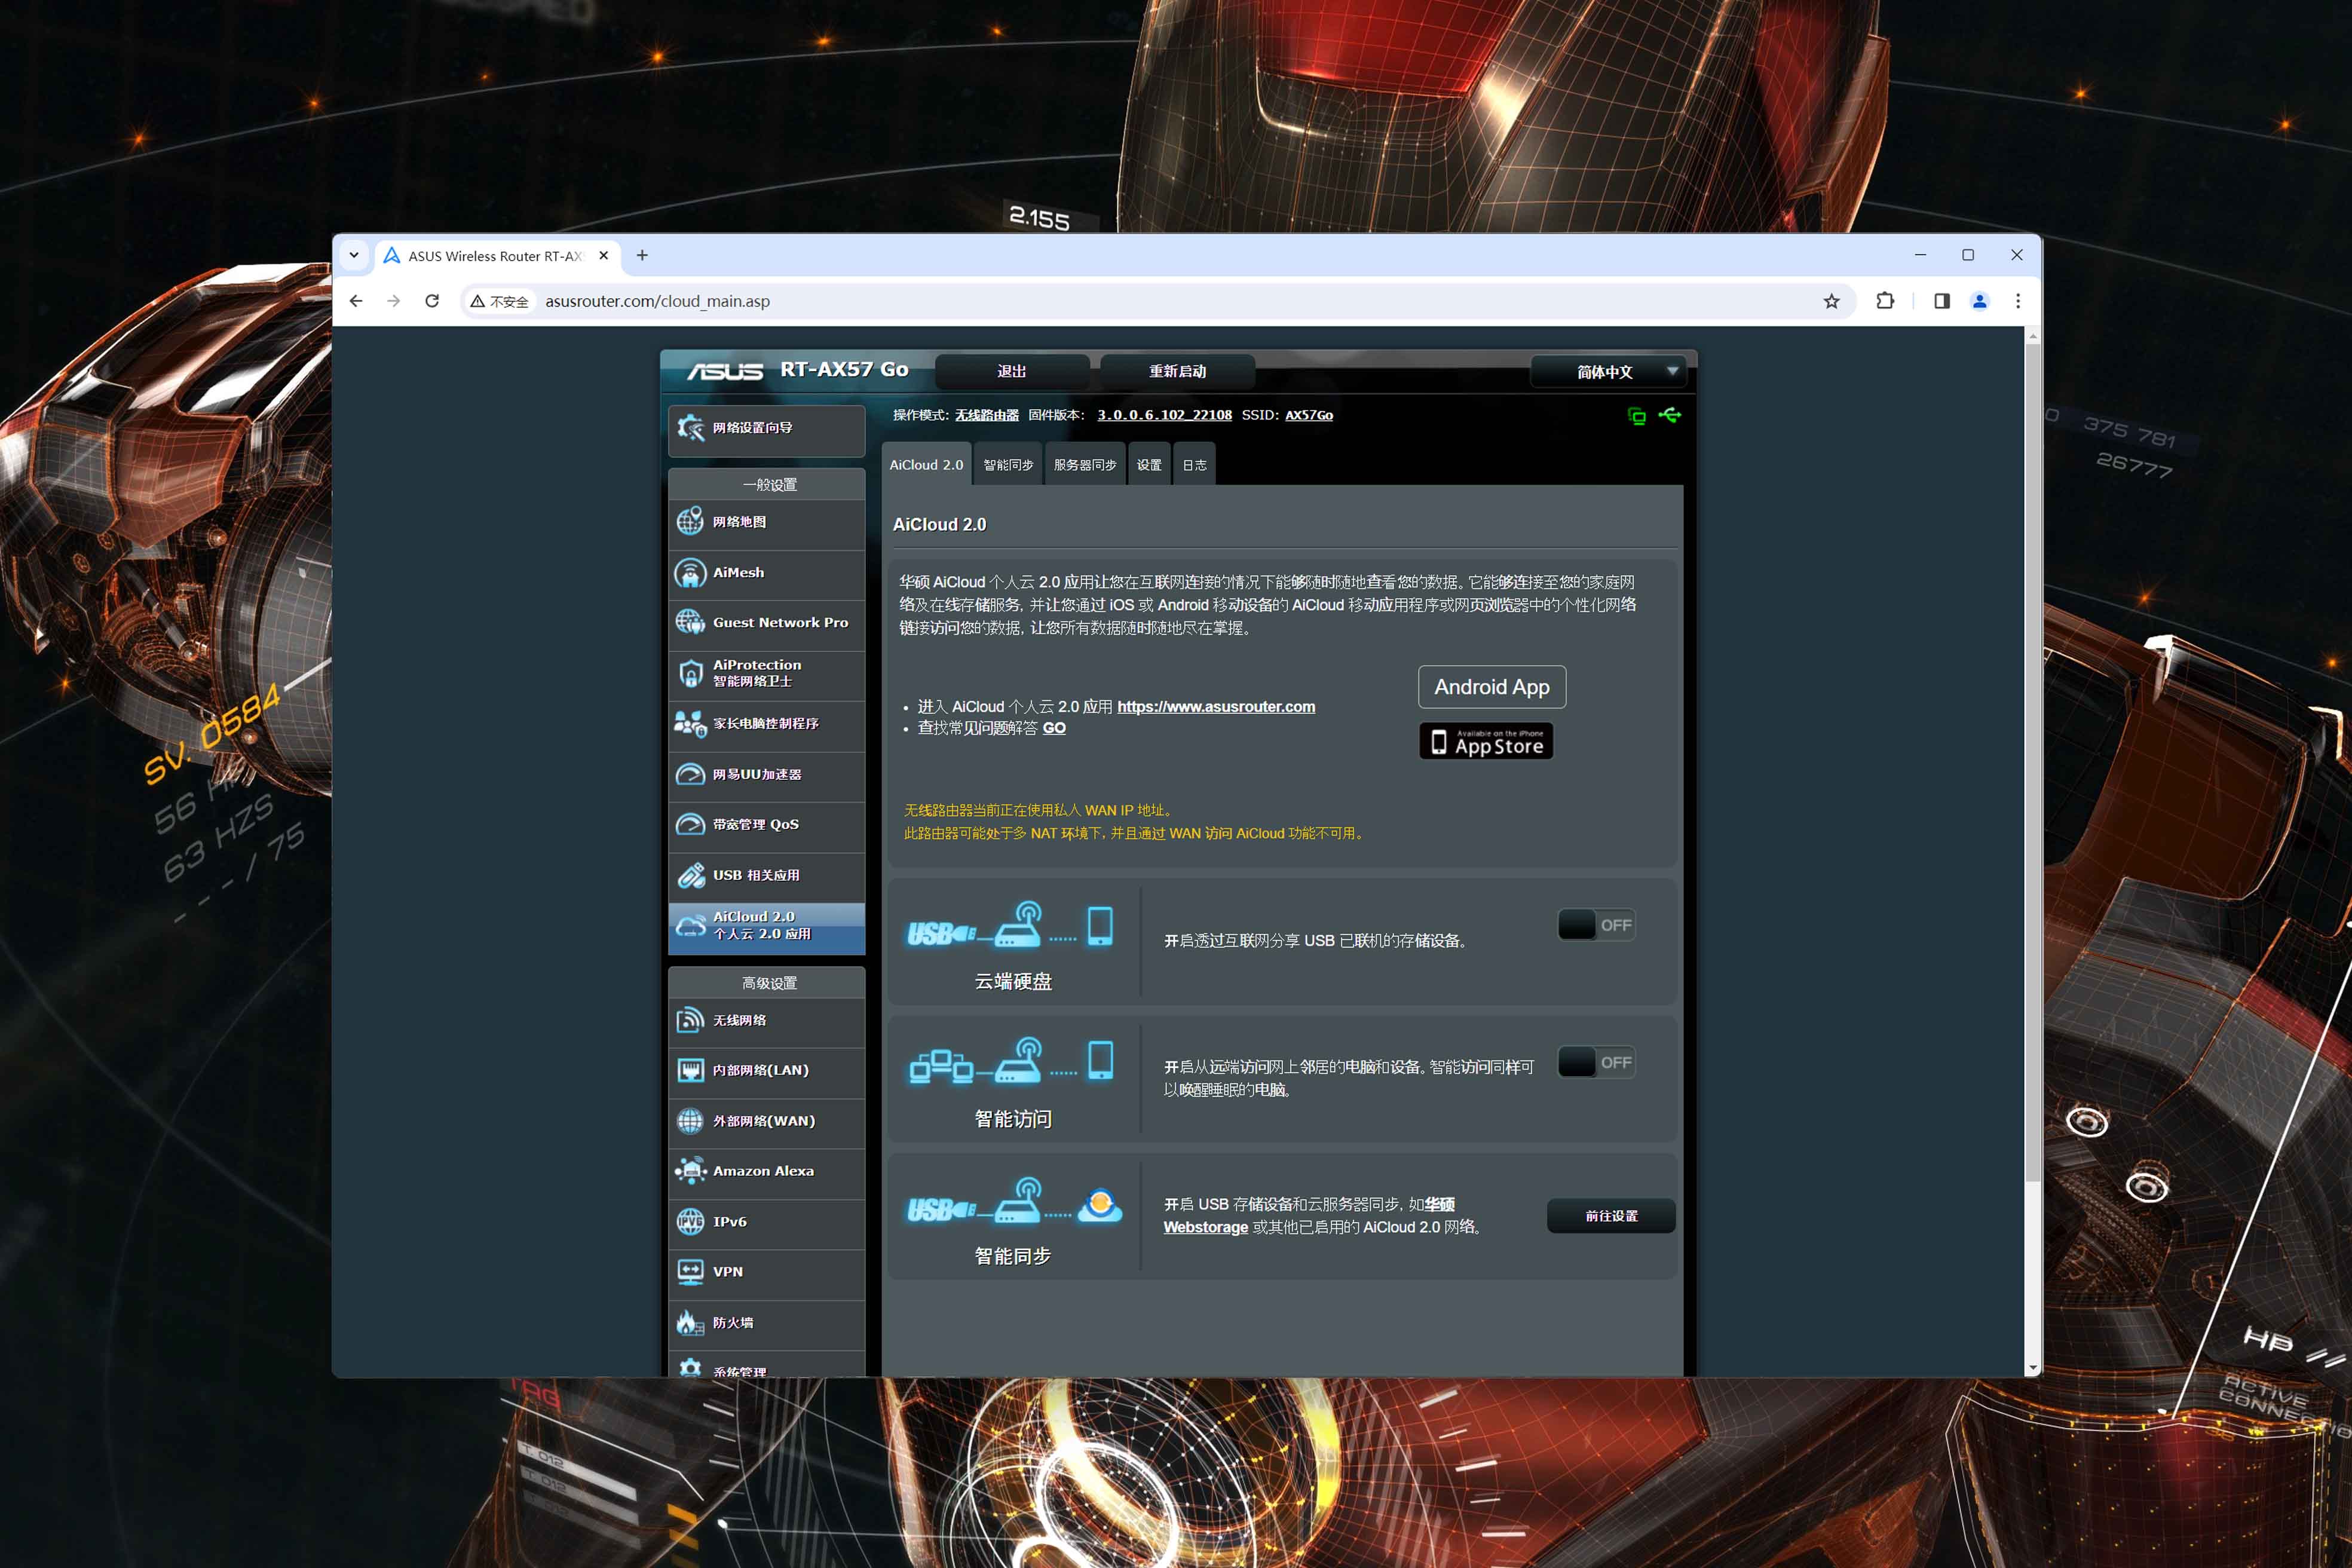2352x1568 pixels.
Task: Open the Webstorage link
Action: [x=1205, y=1227]
